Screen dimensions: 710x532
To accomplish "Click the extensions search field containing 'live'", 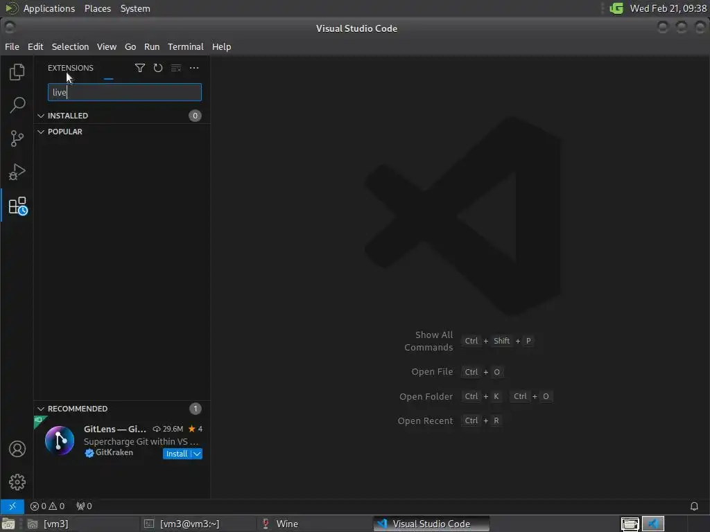I will [x=125, y=92].
